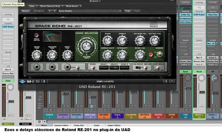The image size is (222, 133).
Task: Toggle the Splice switch
Action: (x=146, y=68)
